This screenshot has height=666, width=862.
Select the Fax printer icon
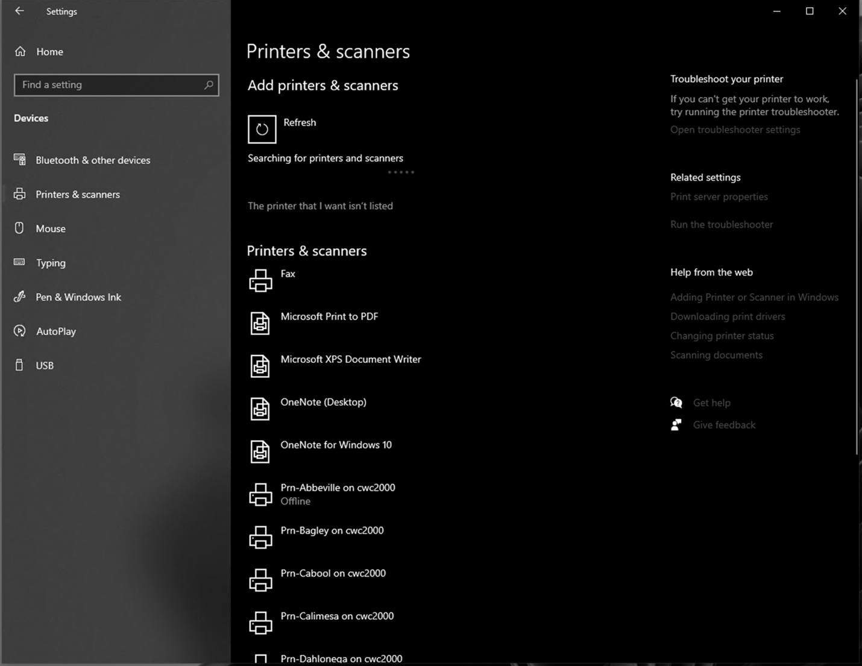pyautogui.click(x=260, y=281)
